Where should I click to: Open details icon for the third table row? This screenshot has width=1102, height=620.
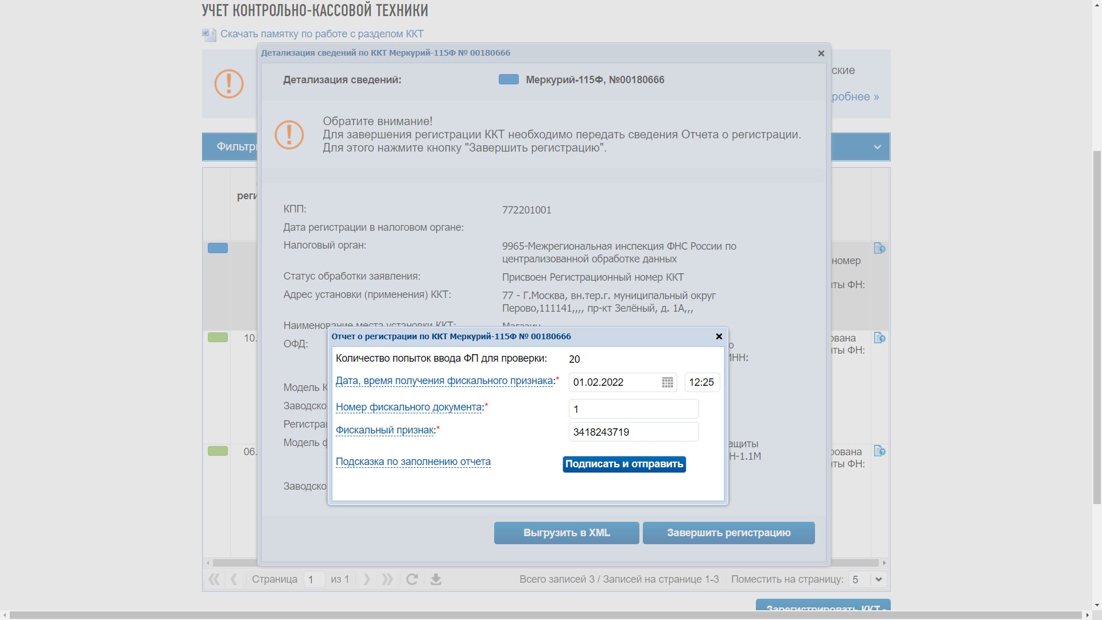click(x=879, y=451)
